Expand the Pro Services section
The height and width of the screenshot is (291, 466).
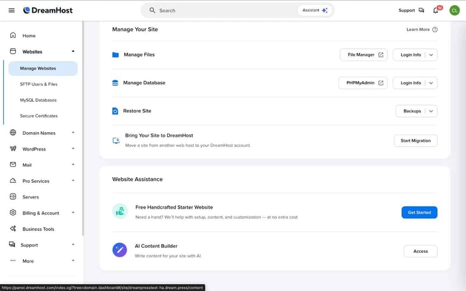click(73, 181)
